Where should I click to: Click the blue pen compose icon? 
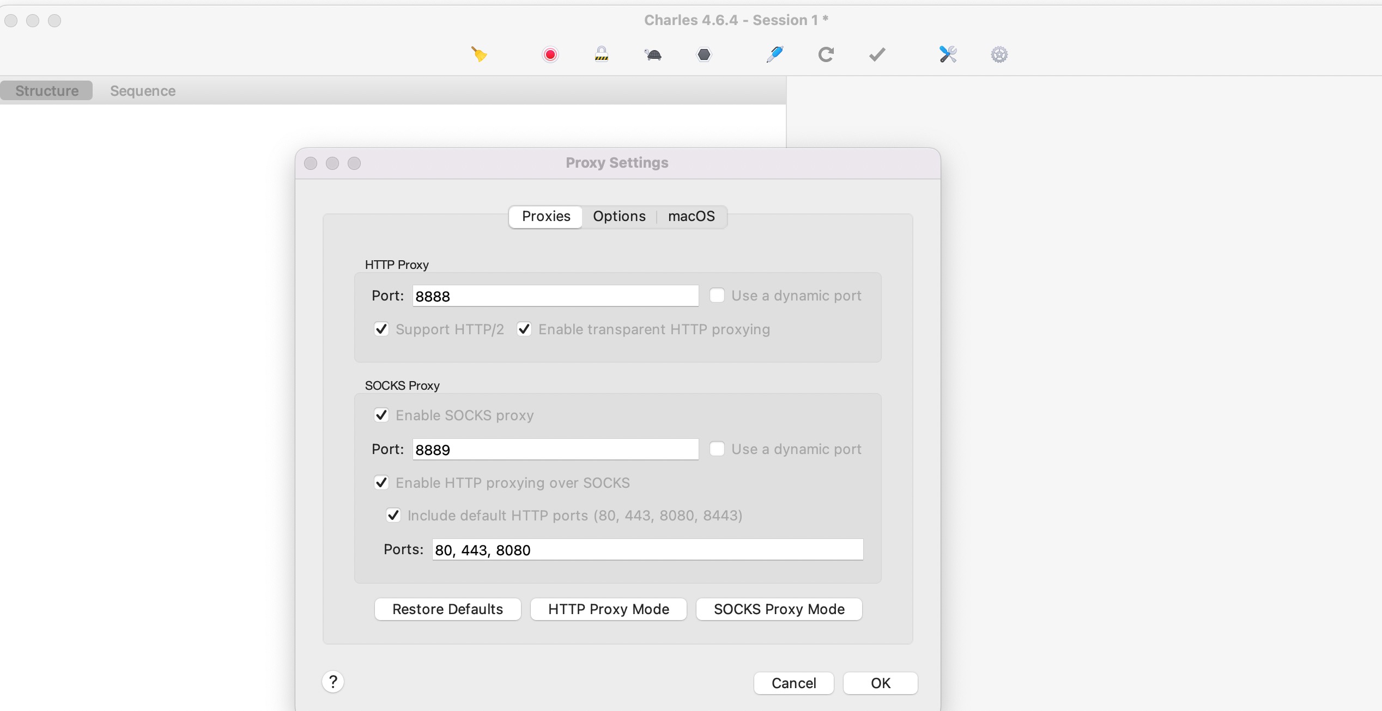point(774,54)
